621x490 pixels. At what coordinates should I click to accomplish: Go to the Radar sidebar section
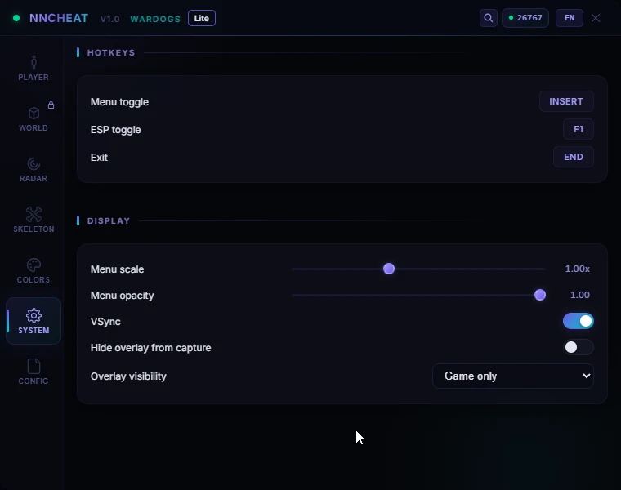pos(34,170)
